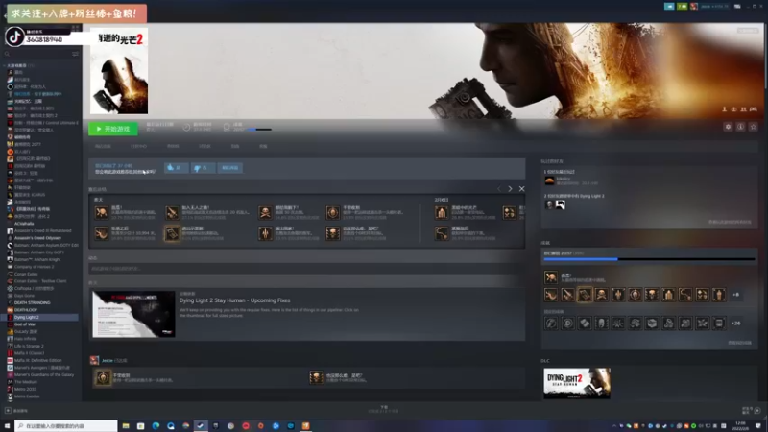Open Microsoft Edge from taskbar
Image resolution: width=768 pixels, height=432 pixels.
156,426
